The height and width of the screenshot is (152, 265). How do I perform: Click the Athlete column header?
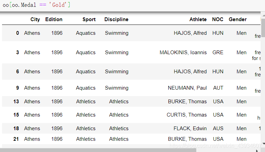tap(198, 19)
